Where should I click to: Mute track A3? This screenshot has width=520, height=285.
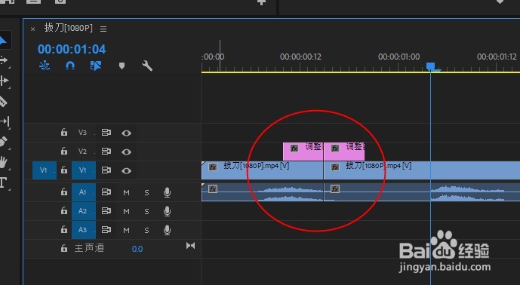click(126, 230)
